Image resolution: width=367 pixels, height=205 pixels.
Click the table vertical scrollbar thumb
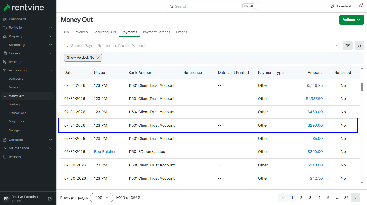coord(362,87)
